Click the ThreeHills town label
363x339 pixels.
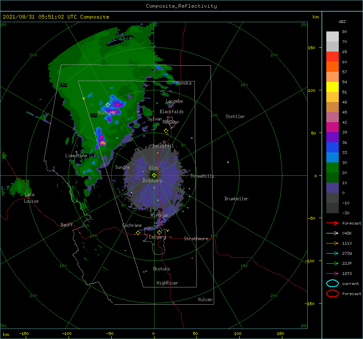tap(202, 176)
